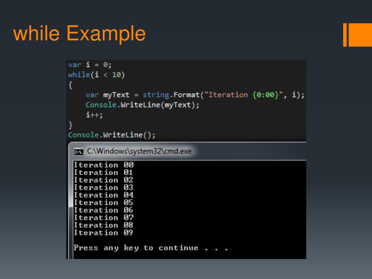Click the 'Console.WriteLine();' code line

click(x=112, y=135)
